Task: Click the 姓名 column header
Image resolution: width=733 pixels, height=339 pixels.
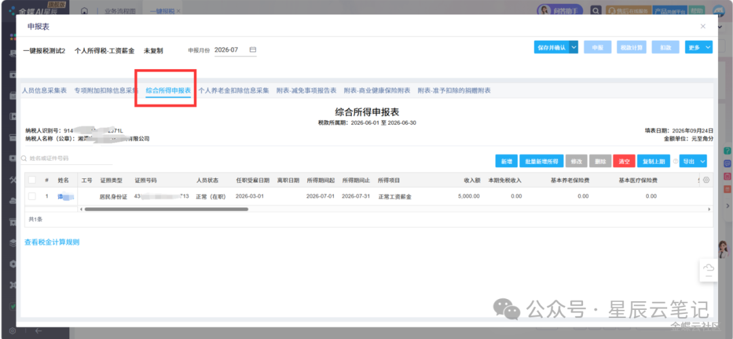Action: tap(64, 180)
